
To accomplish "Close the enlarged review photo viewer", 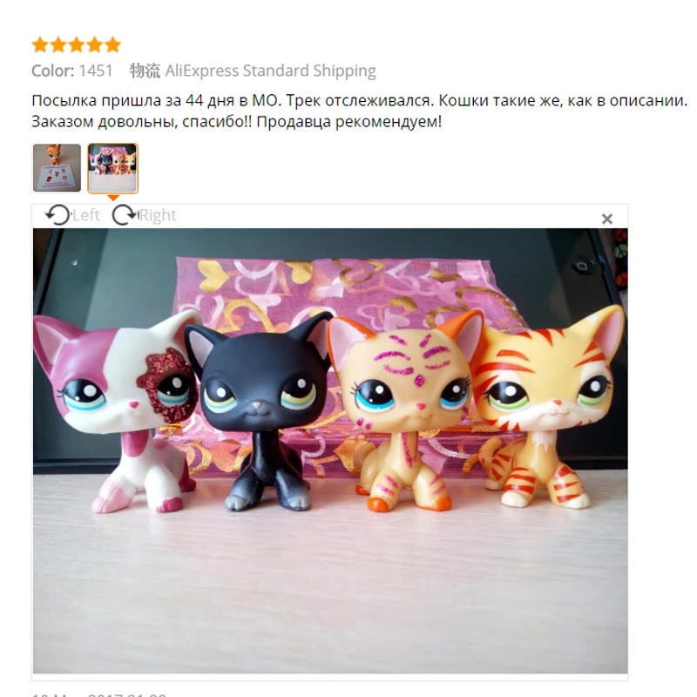I will coord(606,220).
